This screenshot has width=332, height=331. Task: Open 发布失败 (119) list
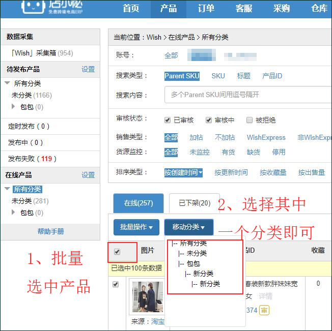pos(32,159)
